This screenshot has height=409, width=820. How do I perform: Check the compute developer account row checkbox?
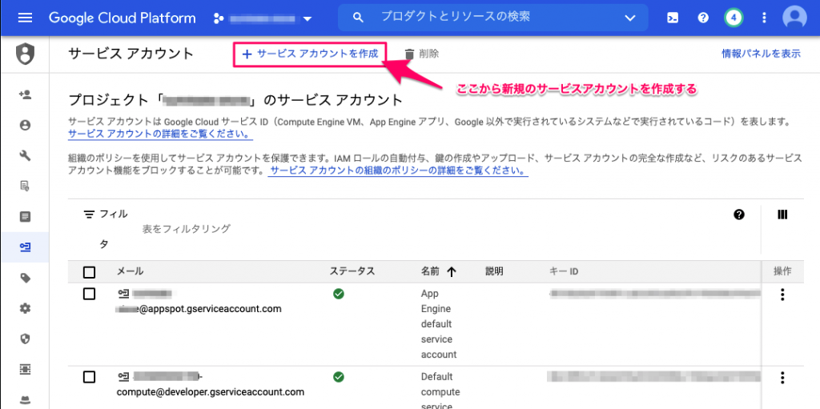(x=90, y=376)
